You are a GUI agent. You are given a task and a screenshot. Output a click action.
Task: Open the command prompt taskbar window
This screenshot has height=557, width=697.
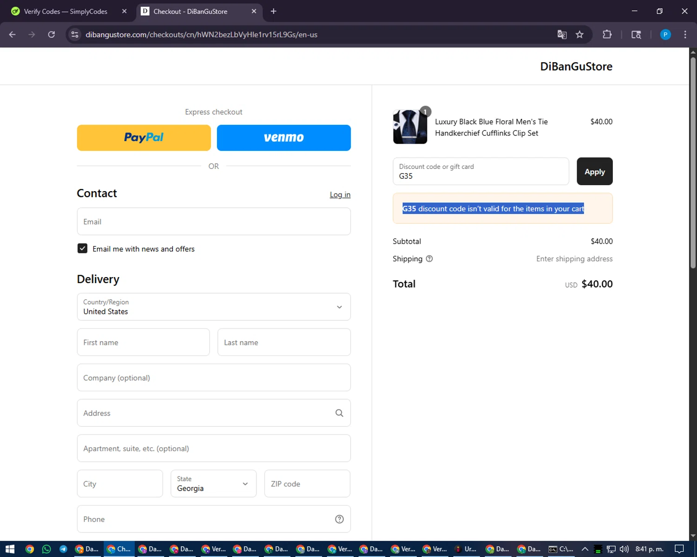561,549
